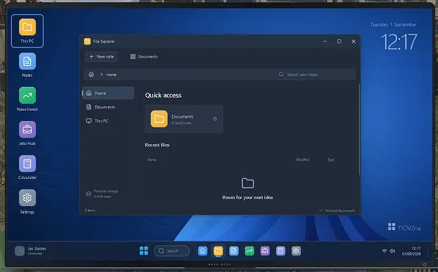Screen dimensions: 438x272
Task: Open Settings desktop icon
Action: point(27,202)
